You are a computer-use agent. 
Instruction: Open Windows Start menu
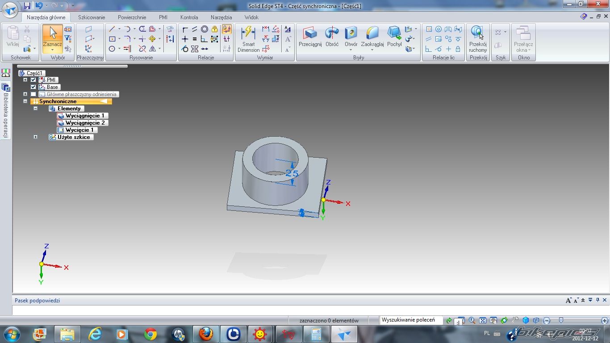pos(11,334)
